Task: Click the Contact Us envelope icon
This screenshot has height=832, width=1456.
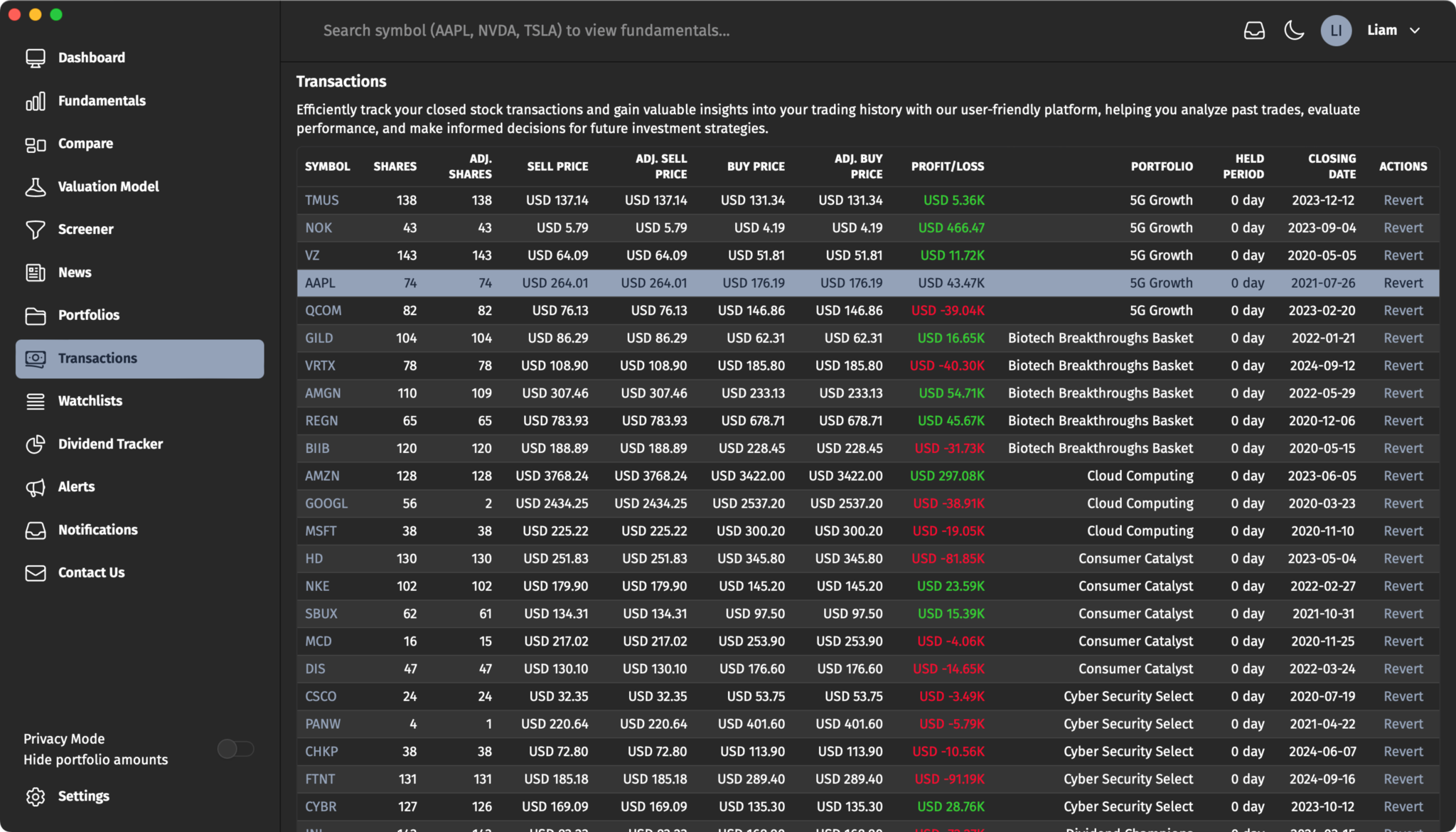Action: click(35, 572)
